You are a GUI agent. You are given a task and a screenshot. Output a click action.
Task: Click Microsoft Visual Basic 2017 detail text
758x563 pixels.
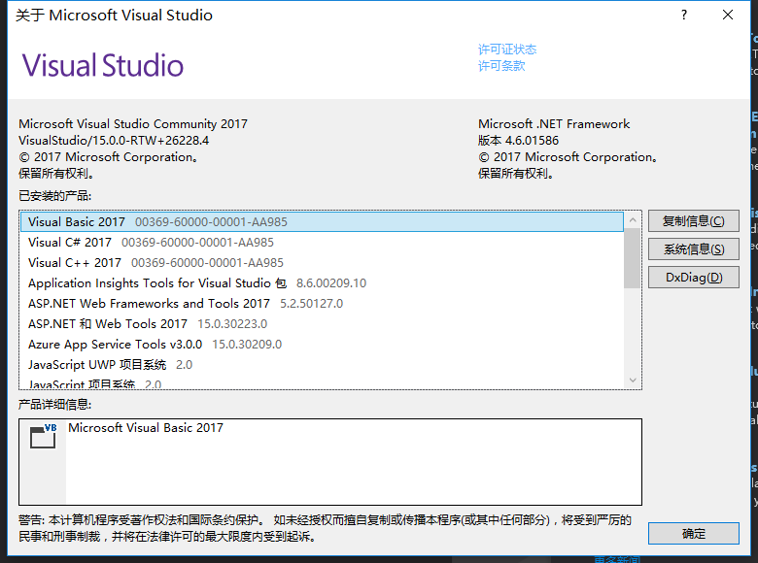click(x=146, y=428)
